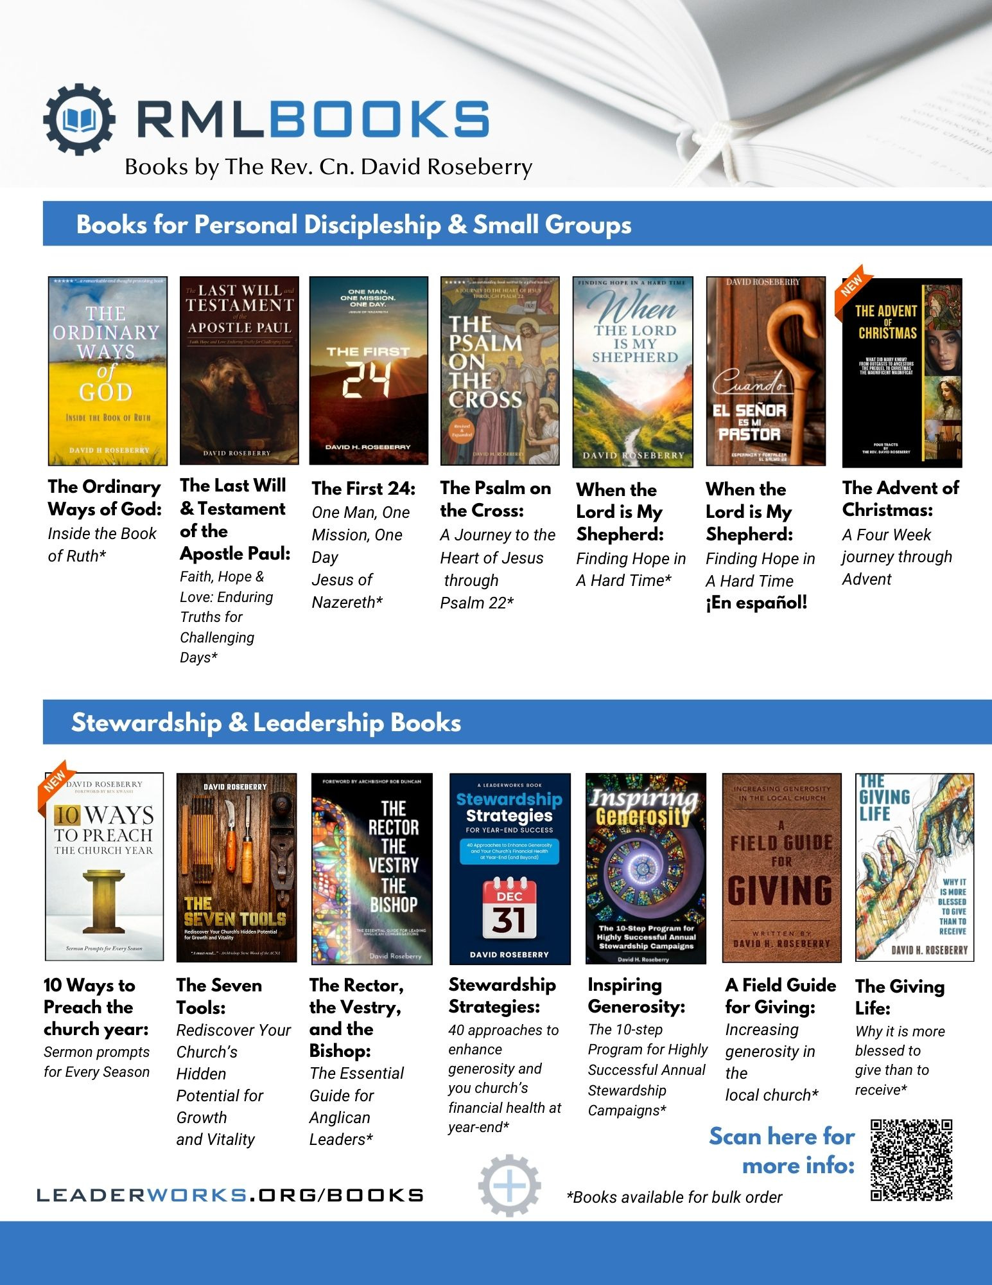992x1285 pixels.
Task: Click the QR code for more info
Action: [912, 1160]
